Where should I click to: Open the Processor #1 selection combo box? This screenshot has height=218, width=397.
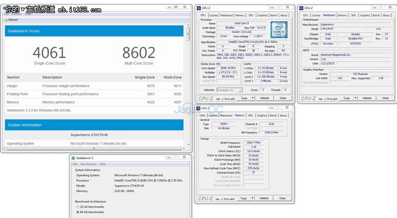click(x=230, y=90)
